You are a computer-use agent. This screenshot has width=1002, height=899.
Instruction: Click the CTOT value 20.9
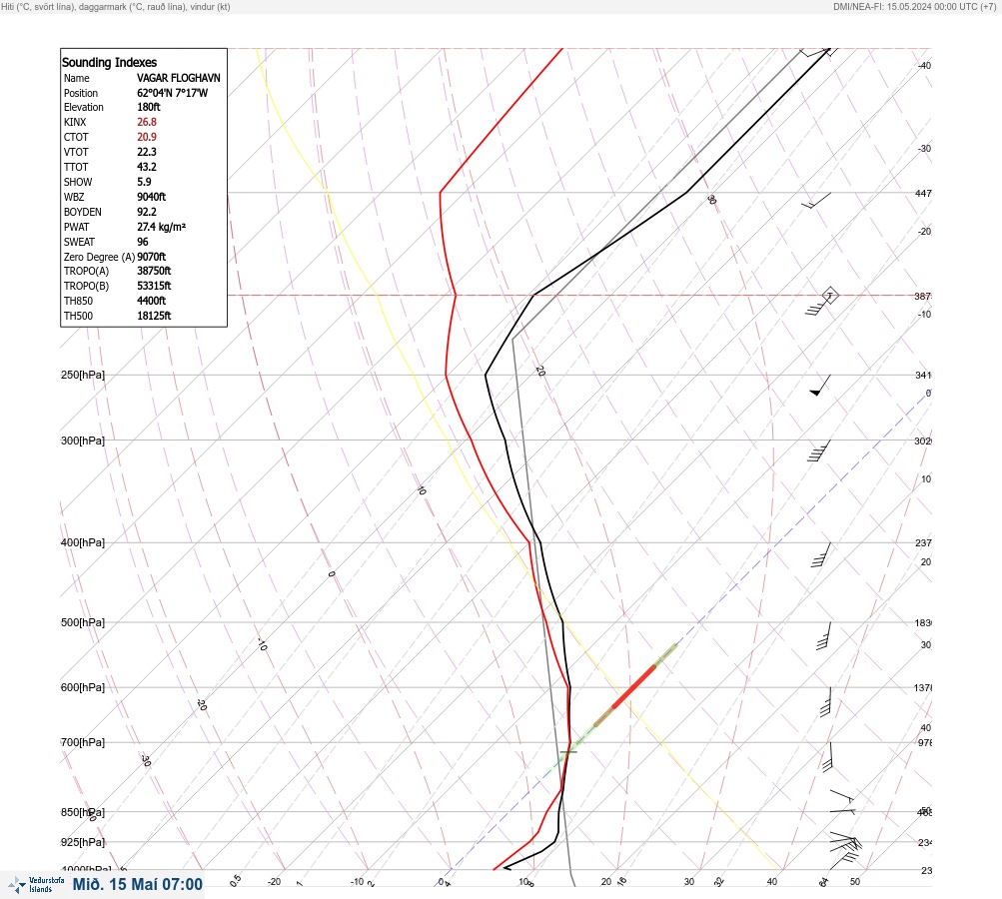coord(146,137)
